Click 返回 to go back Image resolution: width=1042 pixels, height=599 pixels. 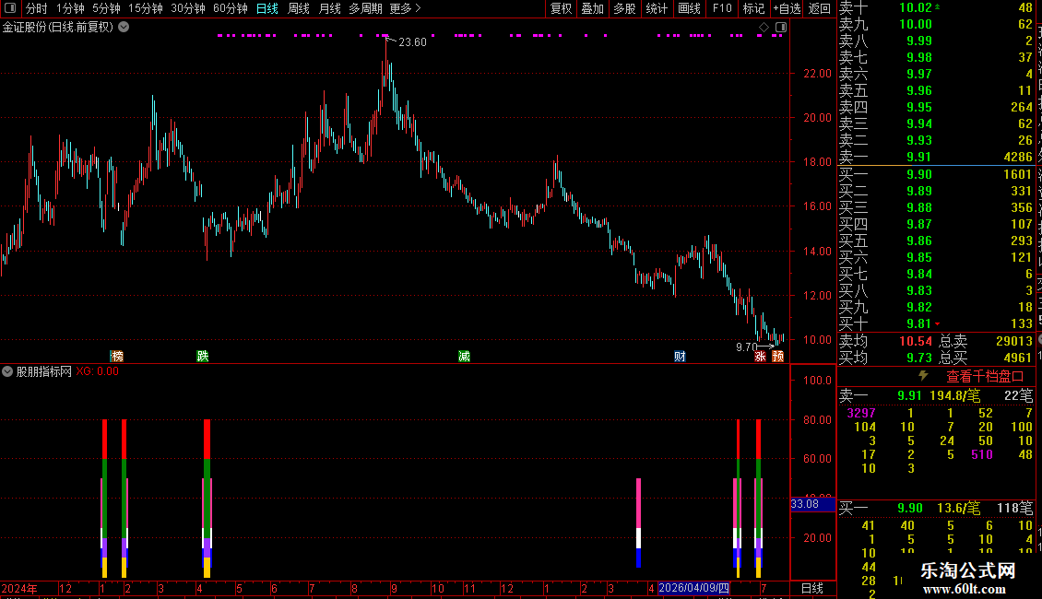(x=820, y=8)
